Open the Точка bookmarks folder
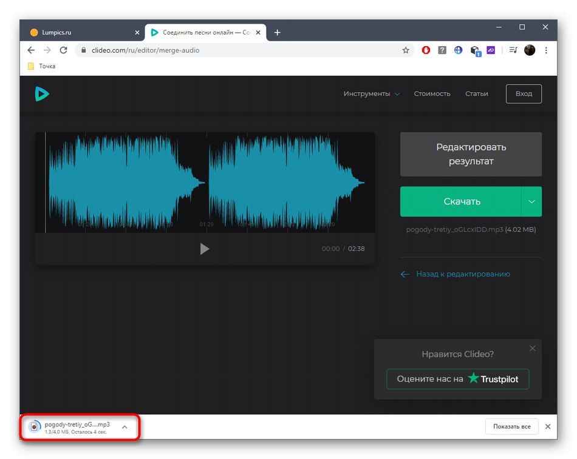This screenshot has width=577, height=459. [x=41, y=66]
